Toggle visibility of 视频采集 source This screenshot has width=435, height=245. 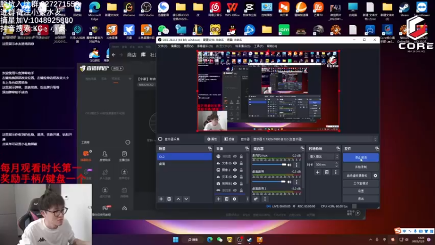point(235,183)
